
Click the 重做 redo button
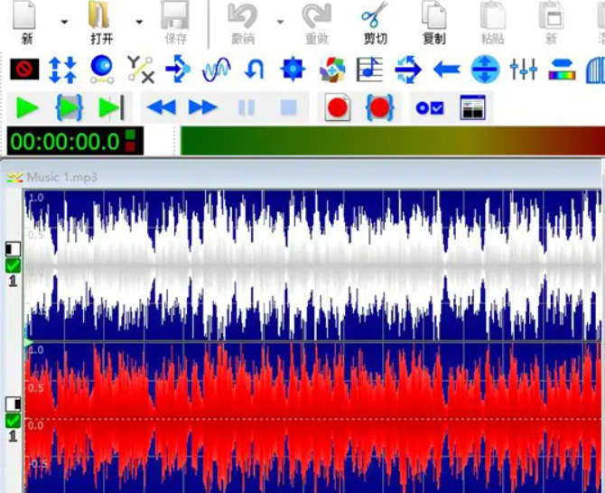[317, 23]
